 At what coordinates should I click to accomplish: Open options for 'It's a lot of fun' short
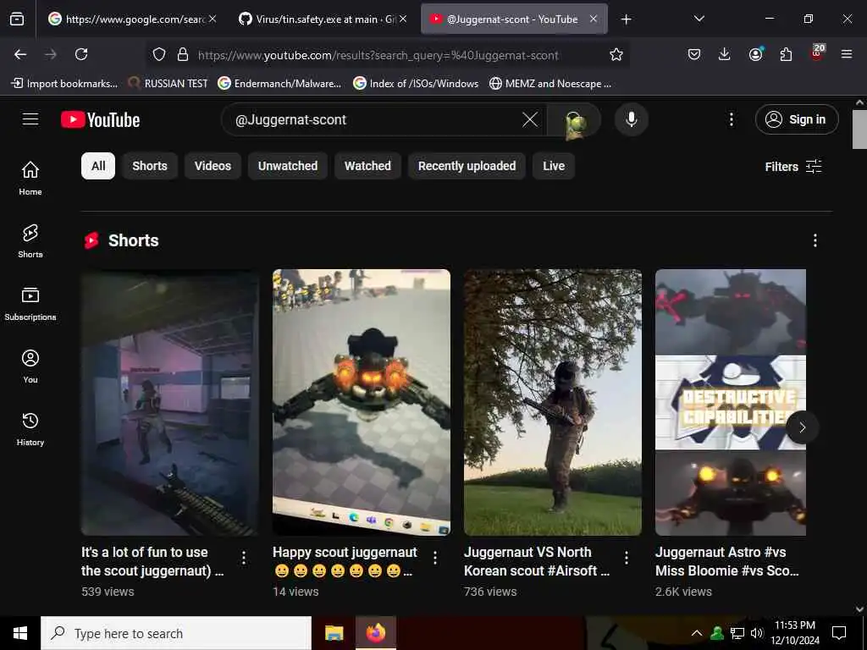coord(244,558)
